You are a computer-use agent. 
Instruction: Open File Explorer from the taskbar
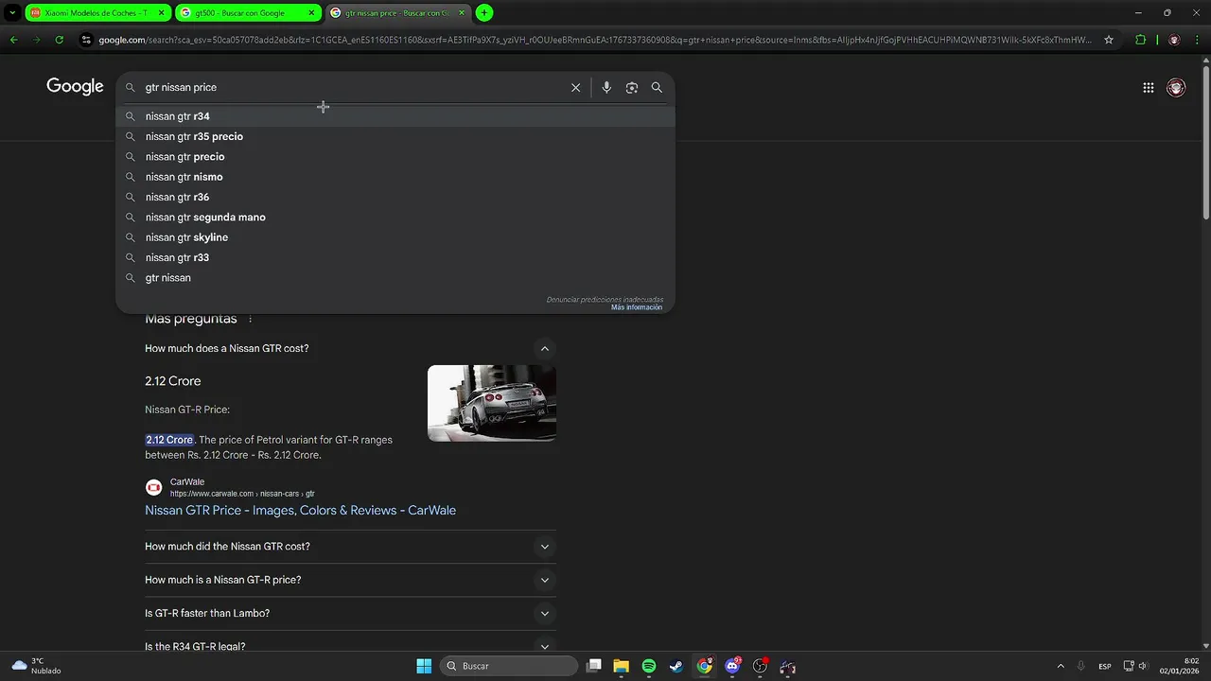(x=621, y=666)
